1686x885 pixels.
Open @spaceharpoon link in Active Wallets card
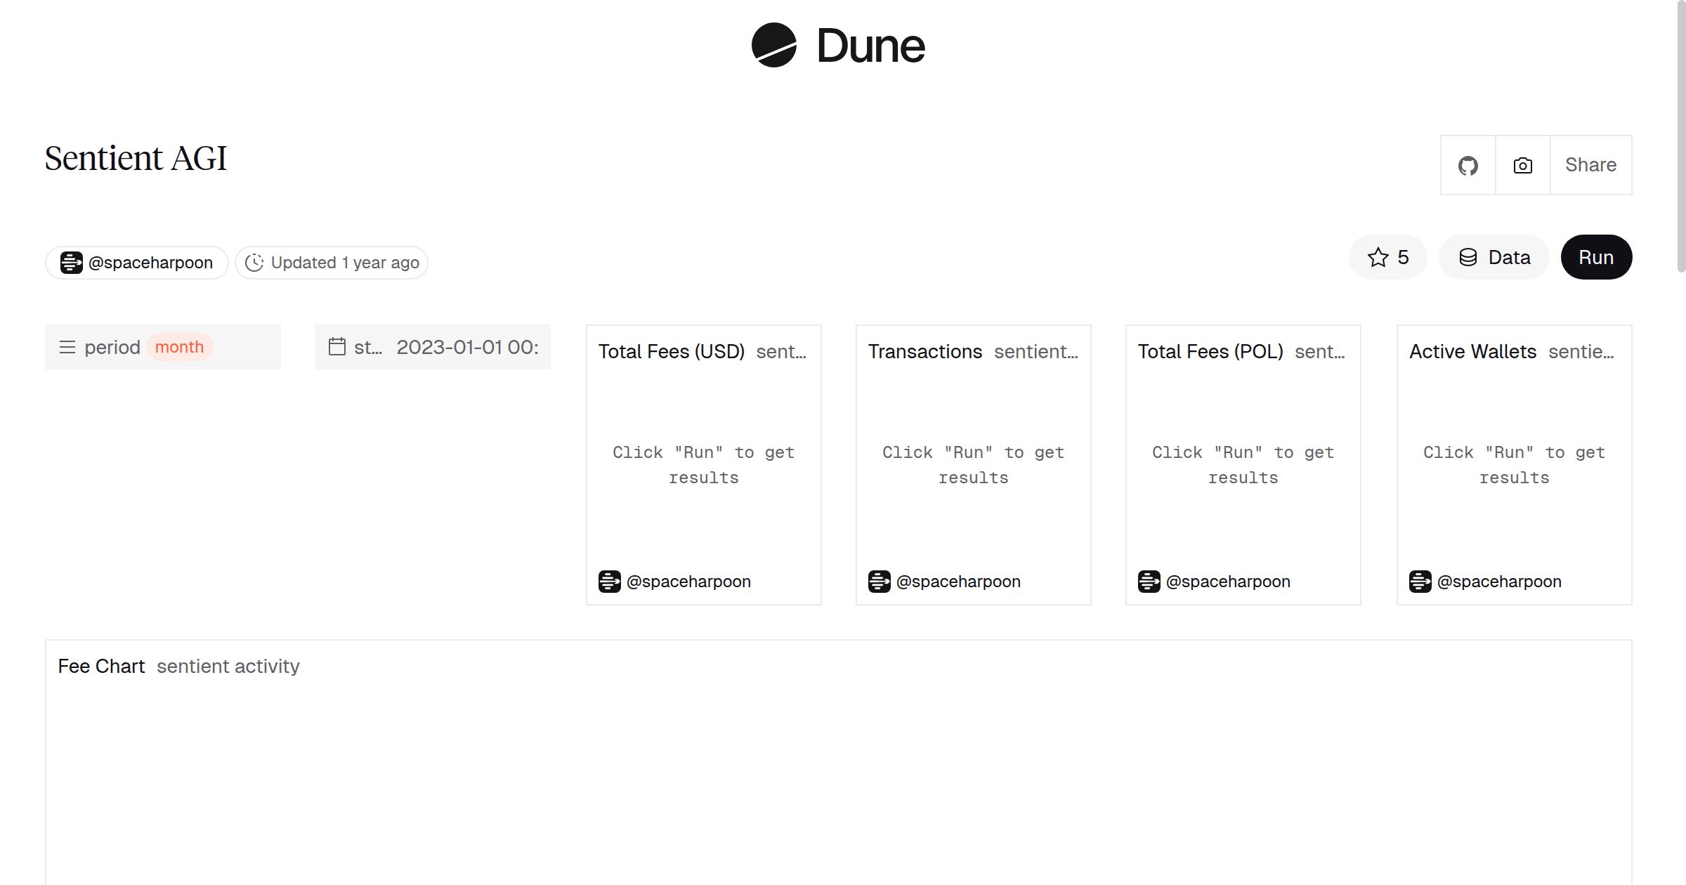pyautogui.click(x=1498, y=582)
